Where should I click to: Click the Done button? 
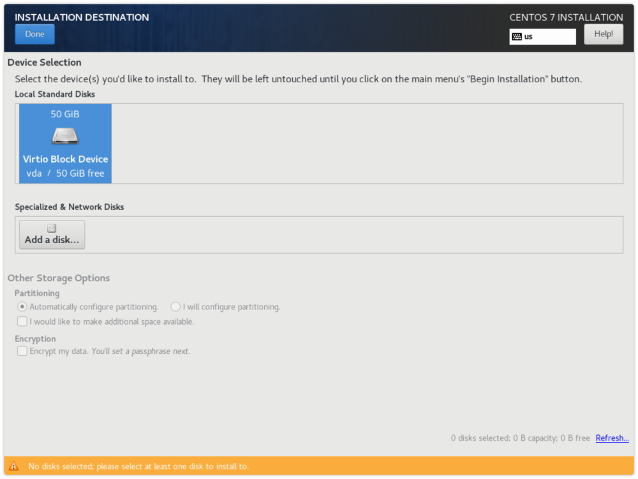[x=34, y=34]
